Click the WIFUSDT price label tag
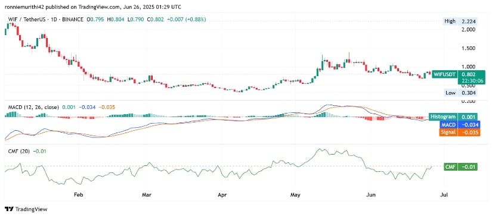Screen dimensions: 492x217 [444, 74]
